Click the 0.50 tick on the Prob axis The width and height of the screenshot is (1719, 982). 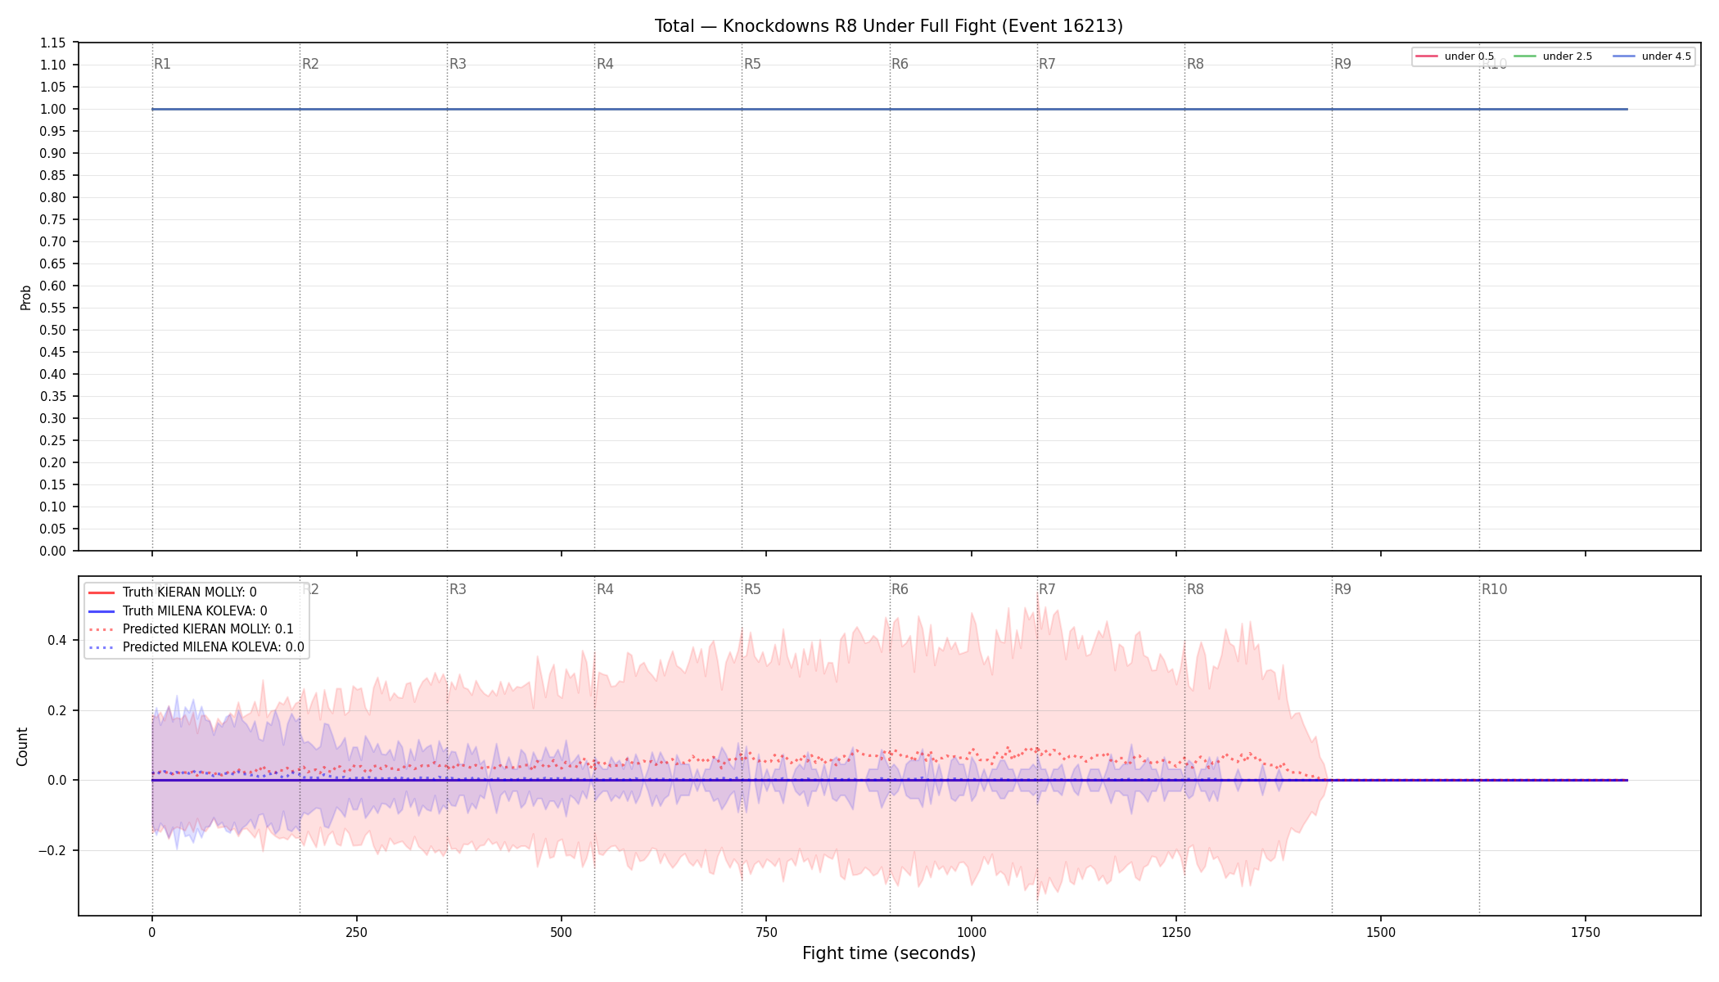tap(53, 331)
